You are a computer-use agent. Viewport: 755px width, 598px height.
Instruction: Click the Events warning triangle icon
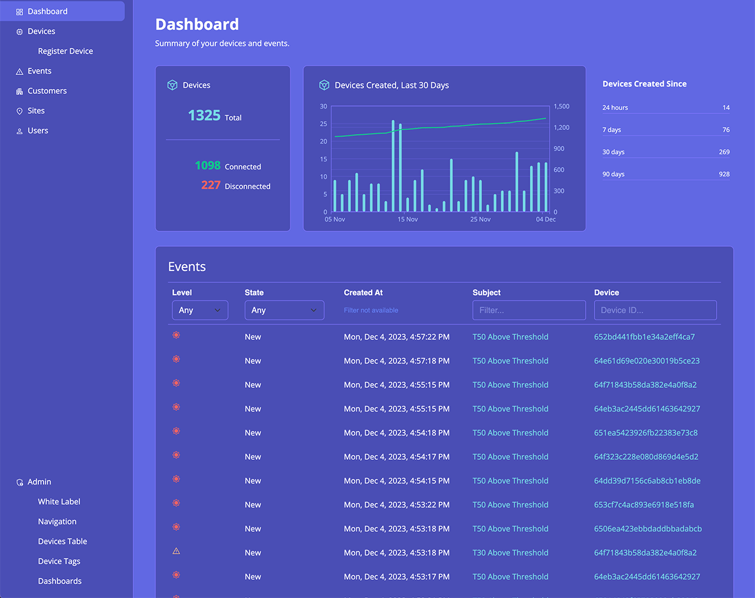(19, 71)
